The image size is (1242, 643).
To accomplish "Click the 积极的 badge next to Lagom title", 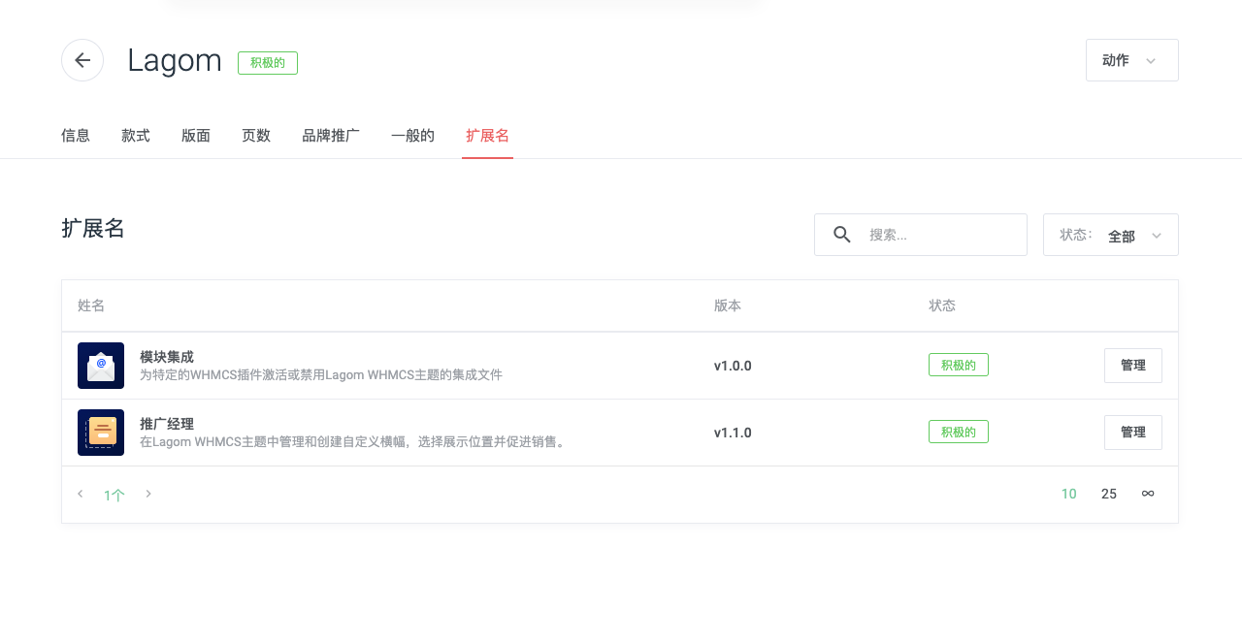I will 268,63.
